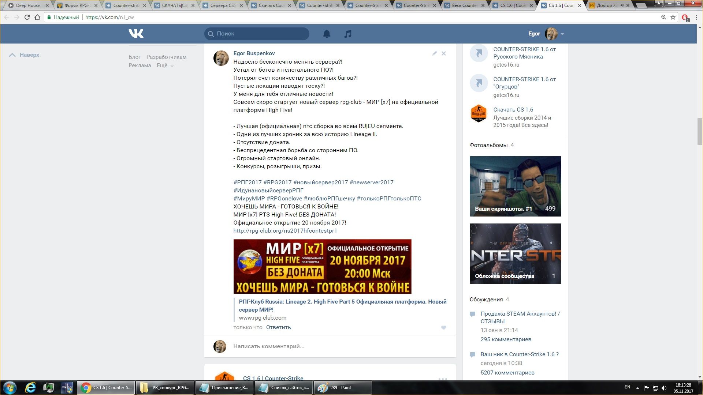703x395 pixels.
Task: Go to browser home page icon
Action: [37, 17]
